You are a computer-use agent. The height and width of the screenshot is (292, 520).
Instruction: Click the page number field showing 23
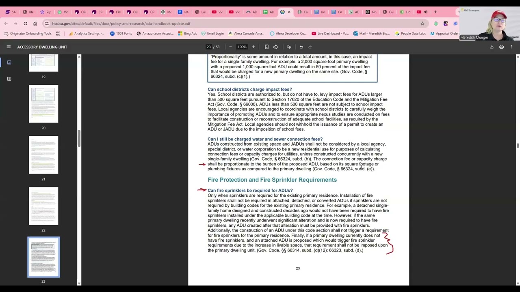coord(209,47)
